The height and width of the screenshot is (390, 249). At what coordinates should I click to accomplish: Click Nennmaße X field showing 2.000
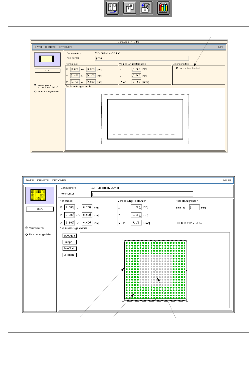point(75,69)
